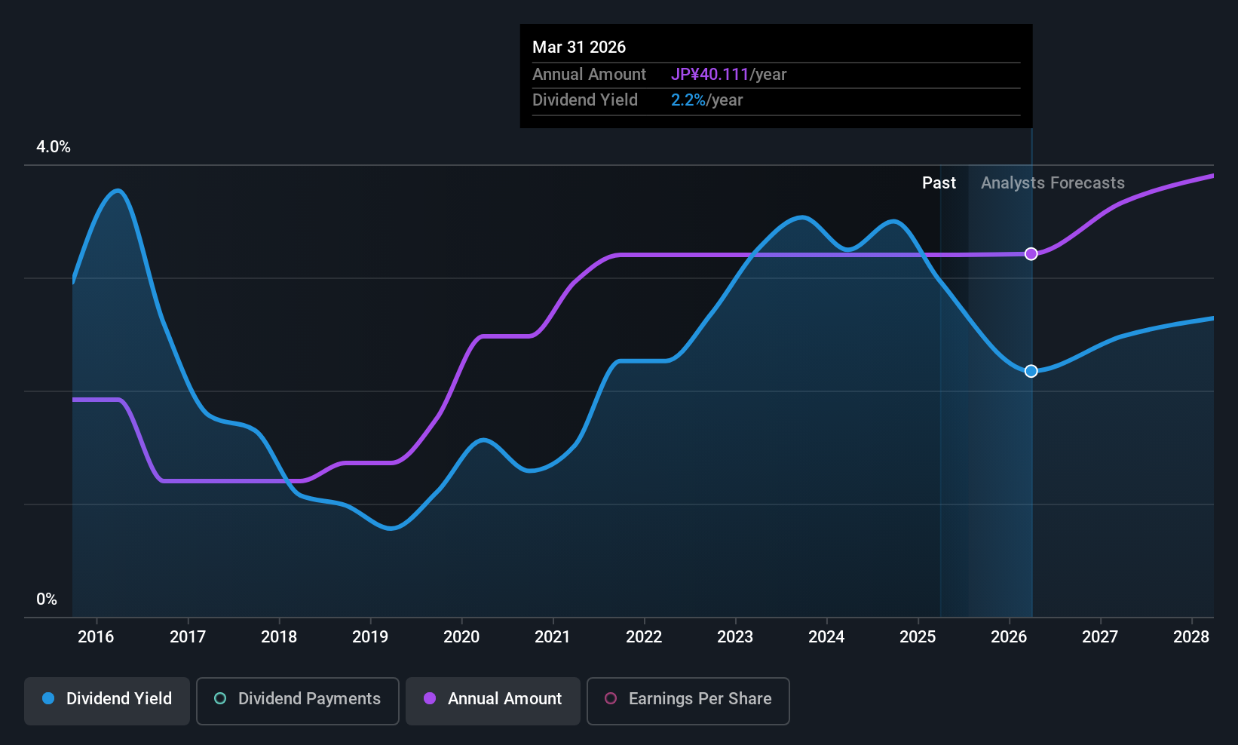Image resolution: width=1238 pixels, height=745 pixels.
Task: Click the 2027 x-axis label
Action: tap(1100, 637)
